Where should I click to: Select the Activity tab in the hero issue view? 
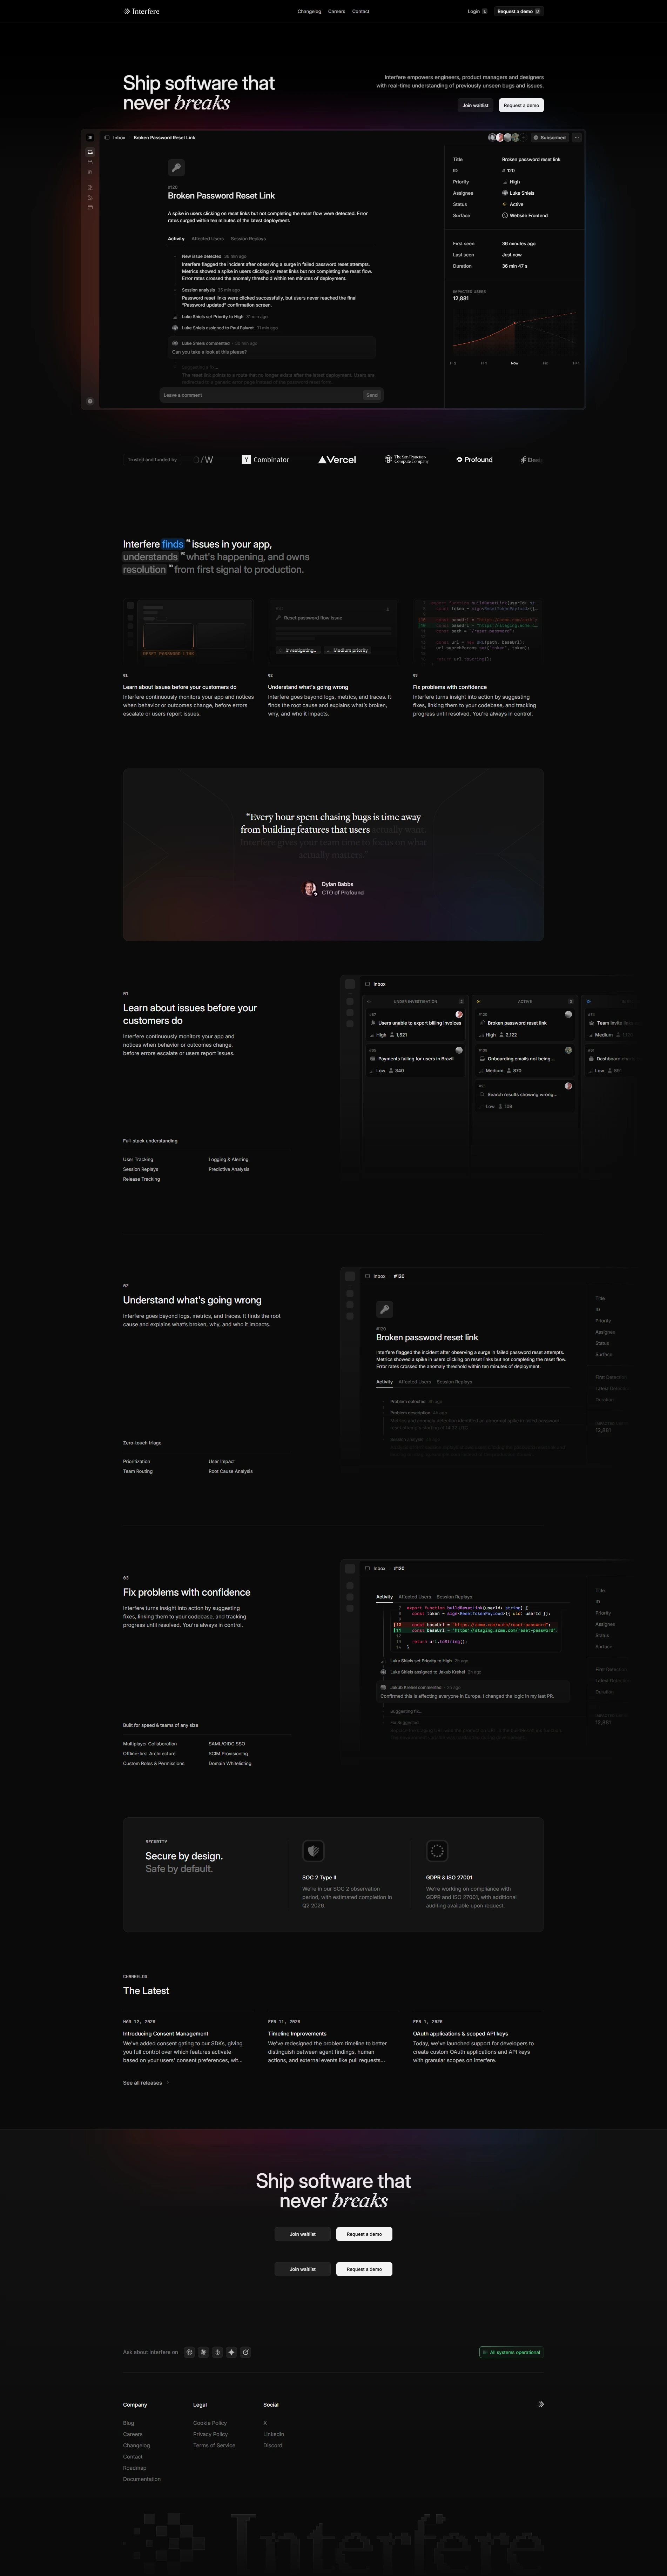pos(176,239)
